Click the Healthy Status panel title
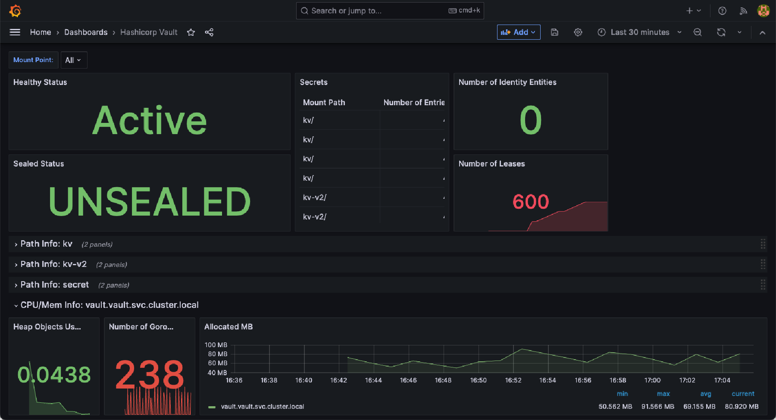The image size is (776, 420). click(x=40, y=82)
